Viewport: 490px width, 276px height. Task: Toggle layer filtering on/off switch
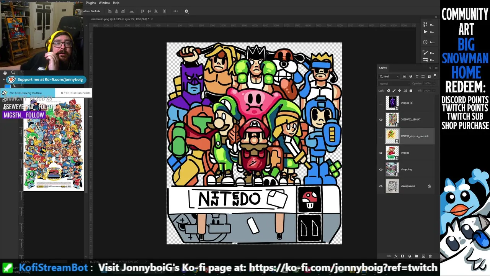(x=435, y=76)
